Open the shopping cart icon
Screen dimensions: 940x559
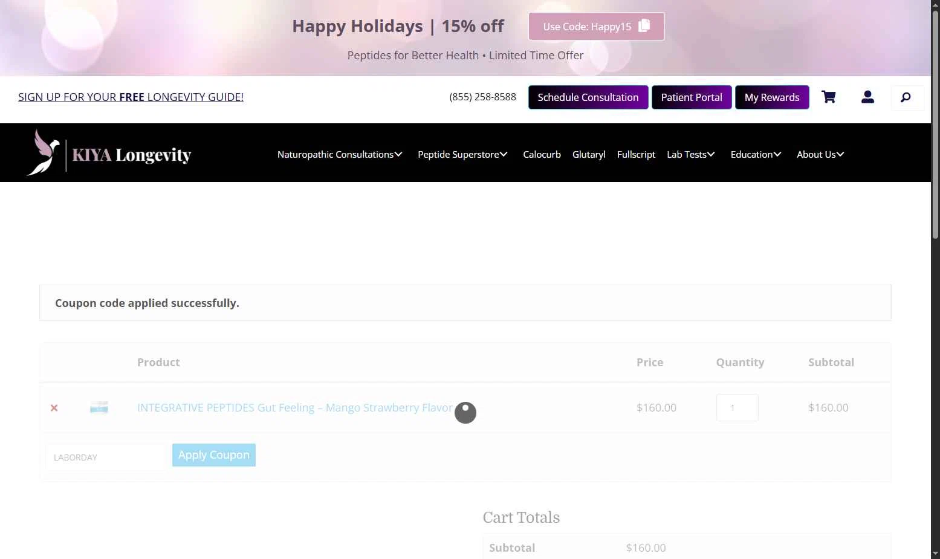[x=828, y=97]
